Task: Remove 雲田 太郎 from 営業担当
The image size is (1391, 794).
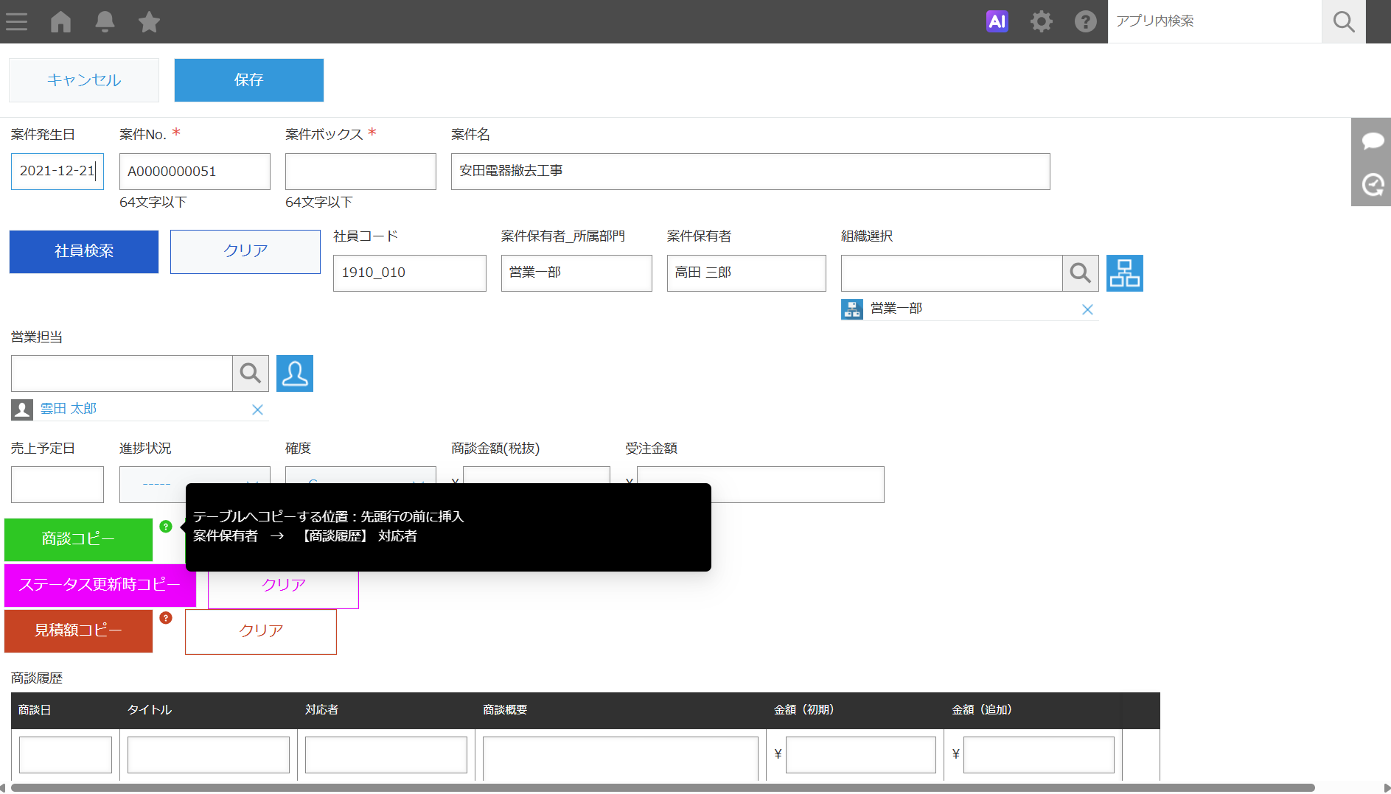Action: click(x=257, y=410)
